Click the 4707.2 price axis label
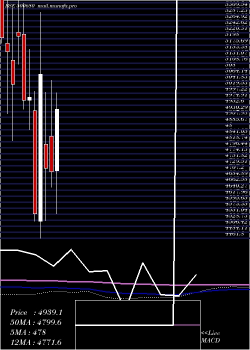The height and width of the screenshot is (350, 250). point(234,167)
